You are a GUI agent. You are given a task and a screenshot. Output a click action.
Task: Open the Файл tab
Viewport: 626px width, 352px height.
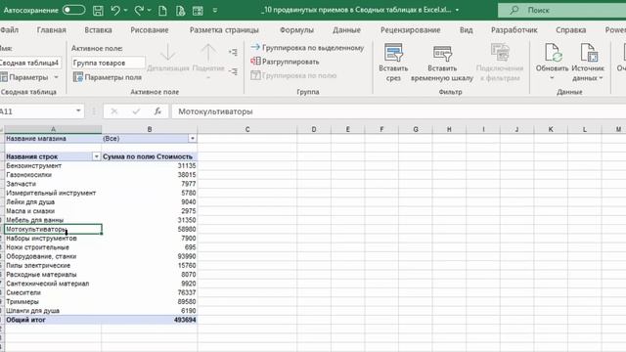pos(9,30)
